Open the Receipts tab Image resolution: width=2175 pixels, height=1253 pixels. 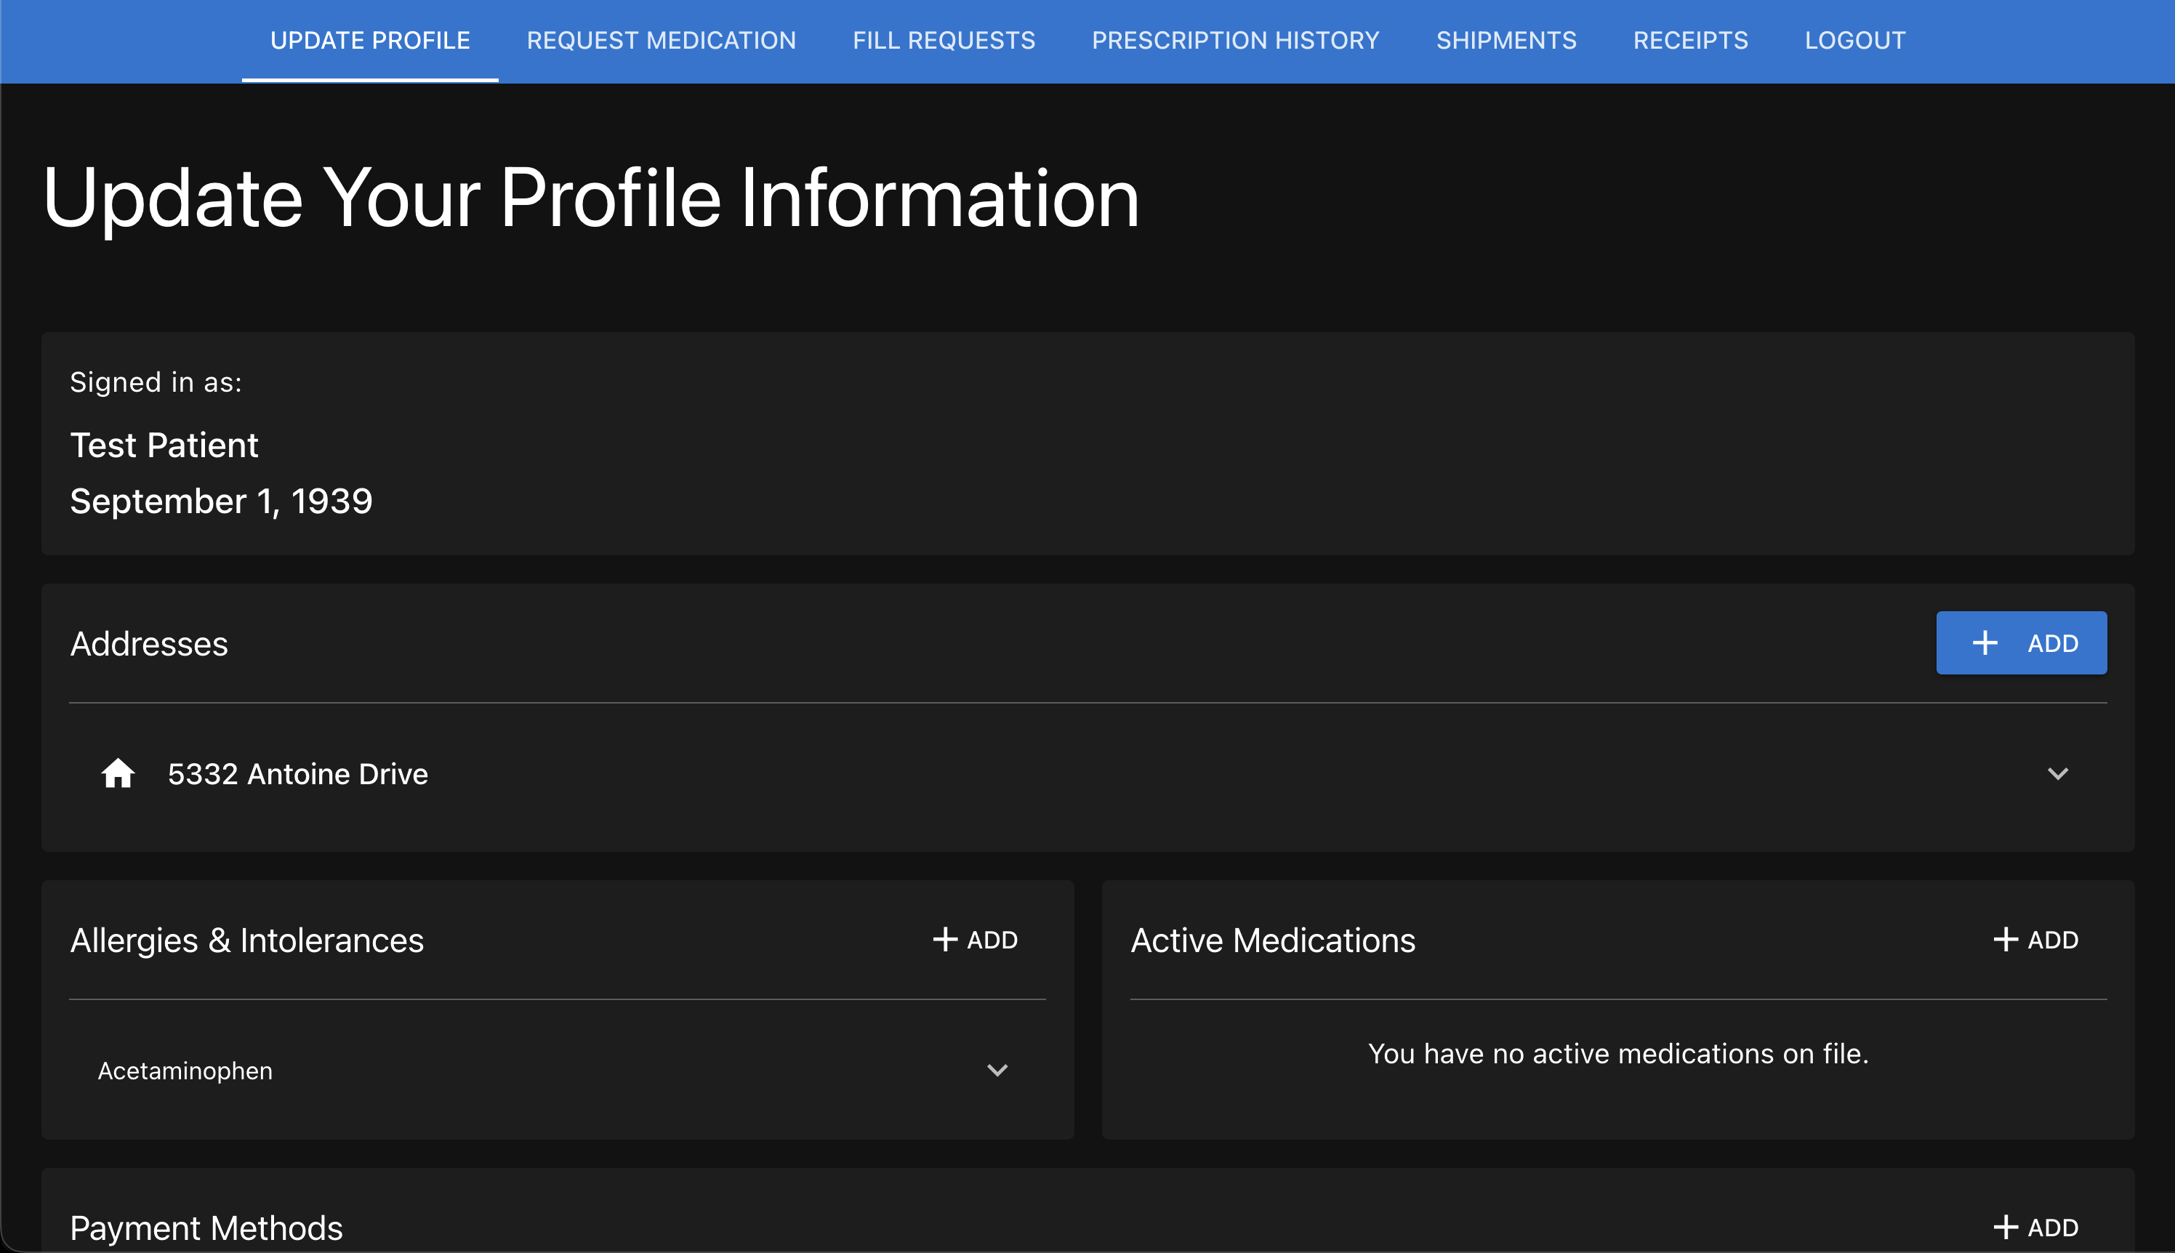[1690, 41]
